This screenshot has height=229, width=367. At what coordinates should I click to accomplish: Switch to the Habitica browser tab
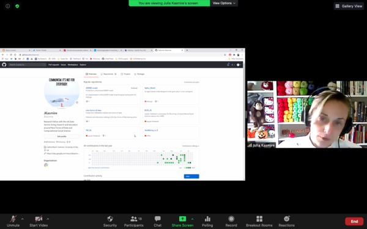pyautogui.click(x=138, y=50)
